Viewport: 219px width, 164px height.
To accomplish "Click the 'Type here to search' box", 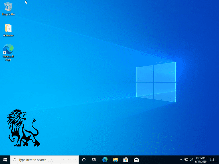I will 44,160.
